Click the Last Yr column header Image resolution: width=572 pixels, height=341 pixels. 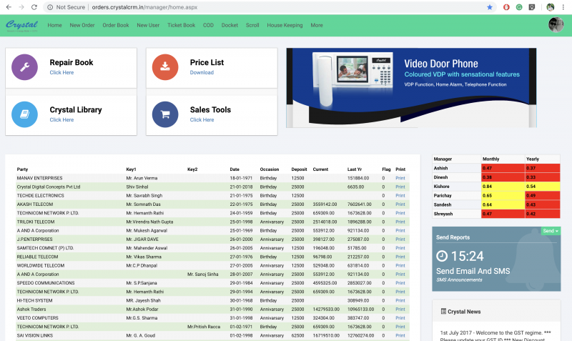point(354,169)
